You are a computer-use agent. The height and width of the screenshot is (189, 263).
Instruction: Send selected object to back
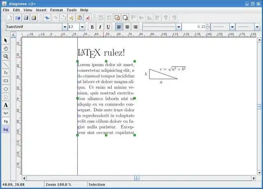click(125, 17)
